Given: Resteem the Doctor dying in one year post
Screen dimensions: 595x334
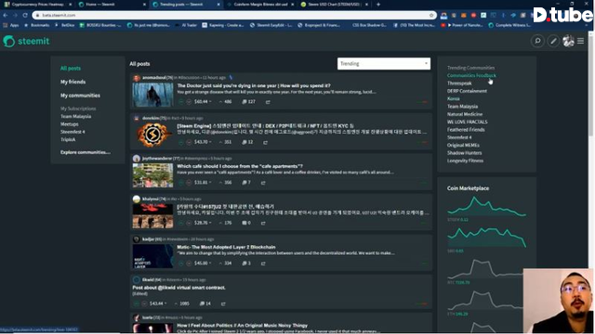Looking at the screenshot, I should click(268, 102).
